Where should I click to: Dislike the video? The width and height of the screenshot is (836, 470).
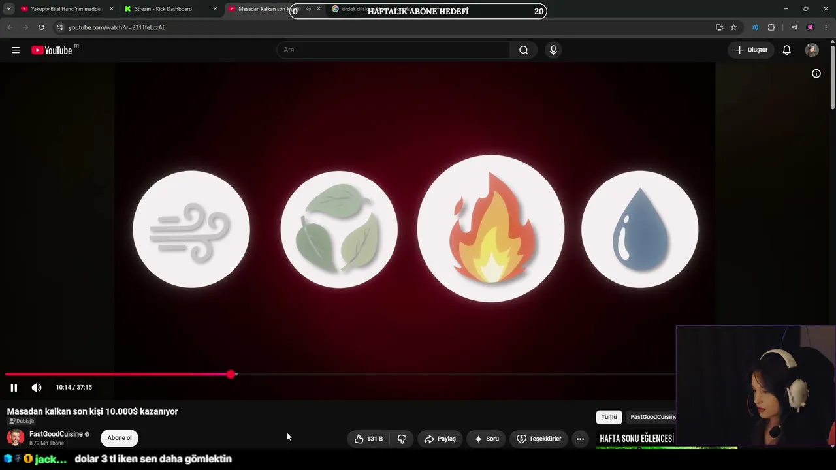point(402,439)
